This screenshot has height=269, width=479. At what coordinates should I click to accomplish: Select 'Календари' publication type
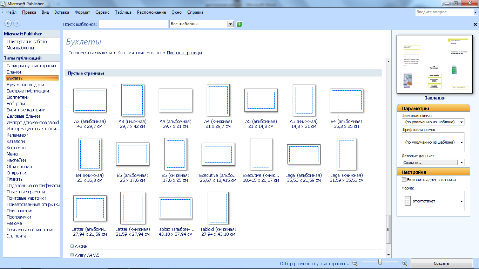(x=18, y=135)
